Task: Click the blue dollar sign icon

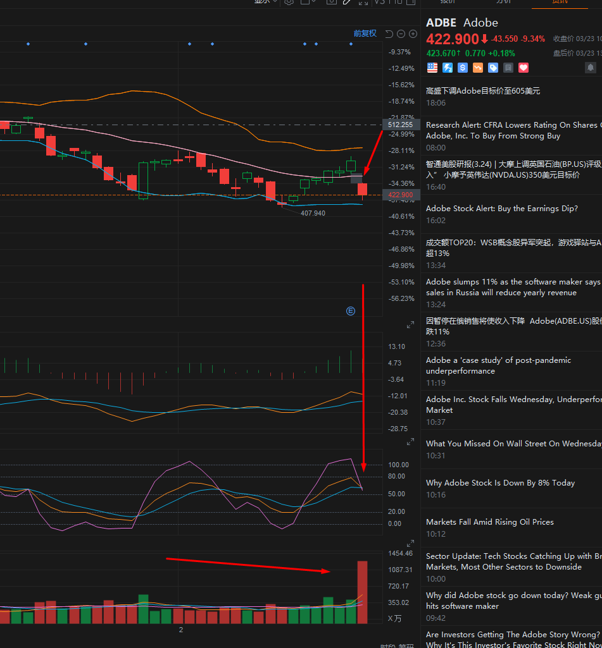Action: coord(463,68)
